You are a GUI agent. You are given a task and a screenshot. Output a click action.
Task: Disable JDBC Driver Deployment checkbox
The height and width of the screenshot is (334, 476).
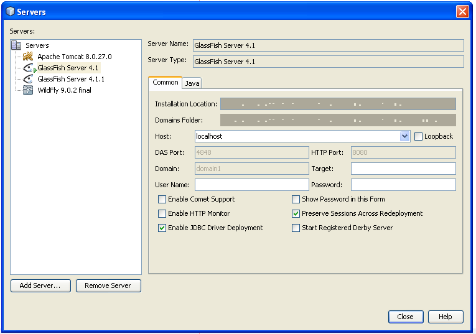(162, 228)
